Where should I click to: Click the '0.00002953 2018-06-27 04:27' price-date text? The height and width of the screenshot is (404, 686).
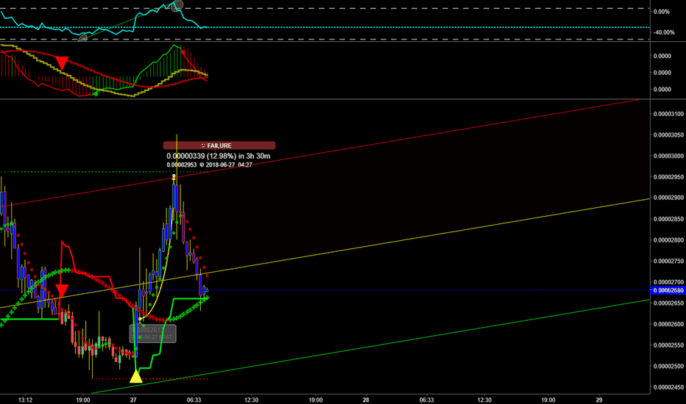[209, 165]
